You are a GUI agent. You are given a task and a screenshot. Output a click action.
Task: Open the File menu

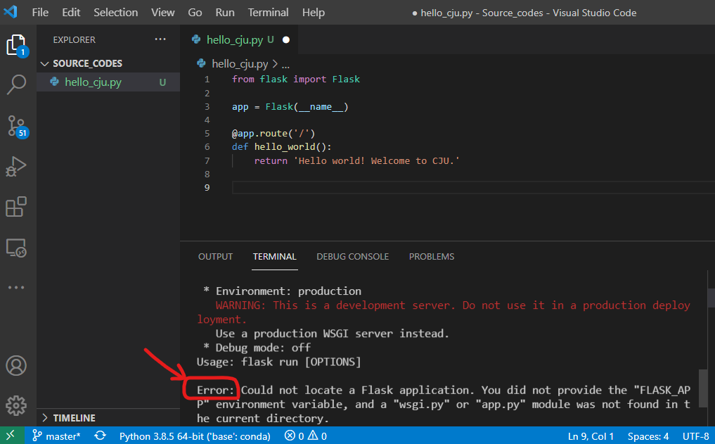coord(40,13)
